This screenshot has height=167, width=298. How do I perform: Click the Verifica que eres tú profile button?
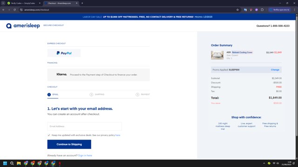point(279,10)
